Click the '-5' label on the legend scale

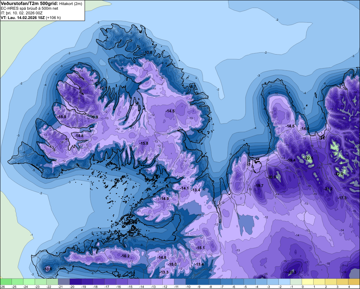(x=246, y=287)
